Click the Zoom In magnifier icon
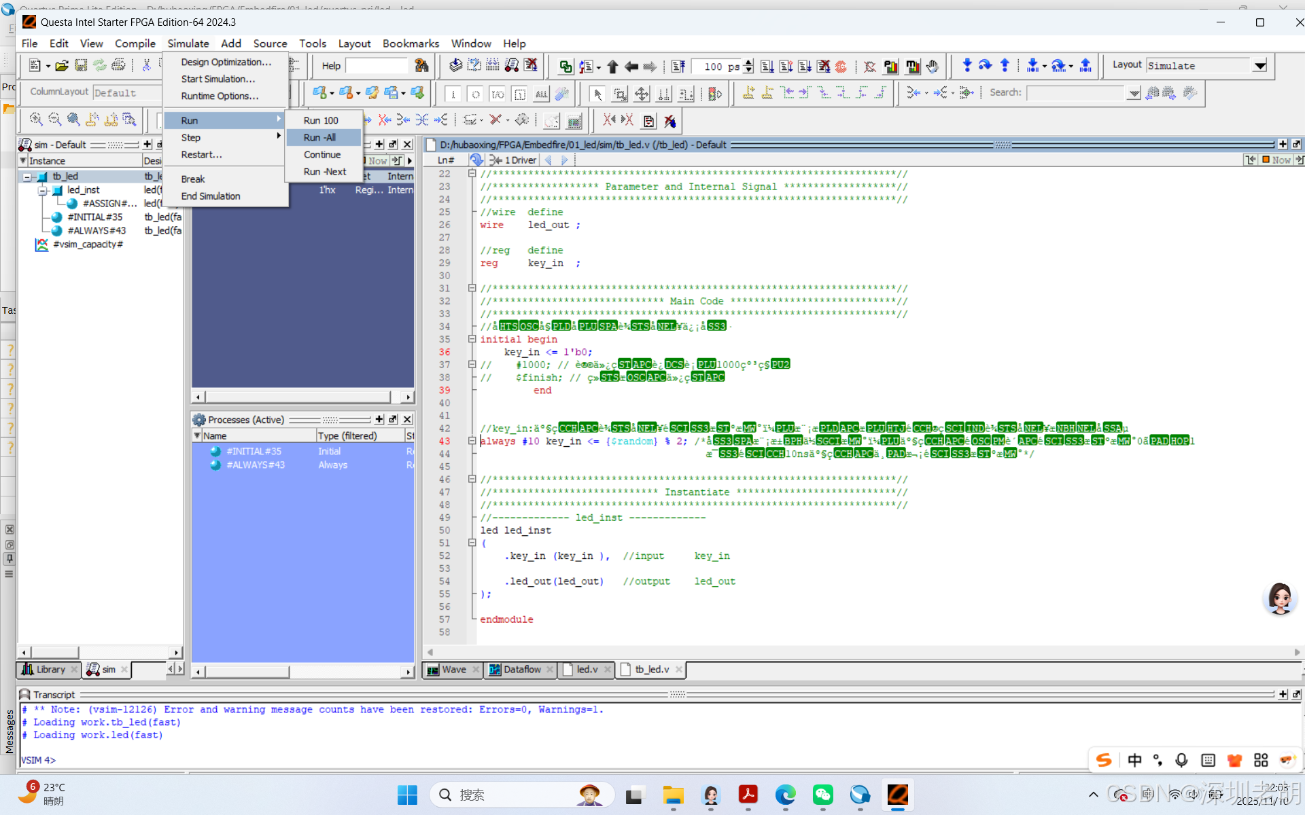 [x=36, y=120]
